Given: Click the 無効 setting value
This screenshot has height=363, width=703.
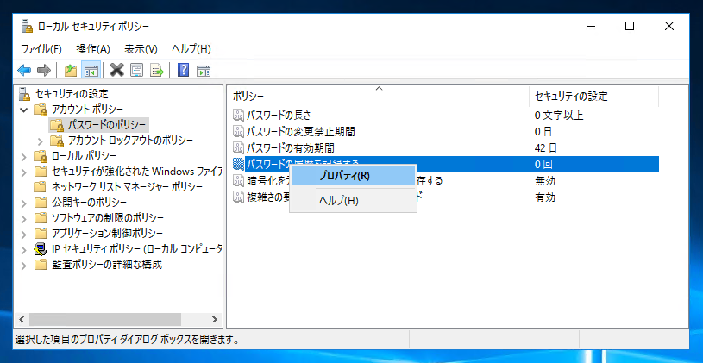Looking at the screenshot, I should click(x=545, y=181).
